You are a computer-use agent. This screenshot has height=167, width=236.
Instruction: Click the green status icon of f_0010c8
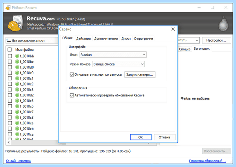click(x=17, y=117)
